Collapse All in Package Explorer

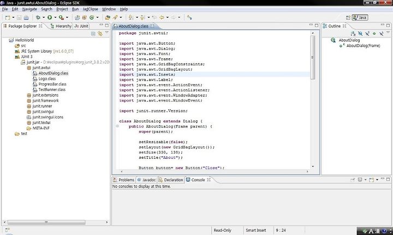[x=93, y=34]
